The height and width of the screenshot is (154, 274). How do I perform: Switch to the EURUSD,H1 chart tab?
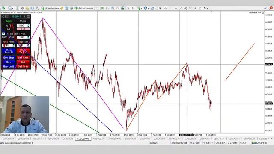pyautogui.click(x=8, y=139)
